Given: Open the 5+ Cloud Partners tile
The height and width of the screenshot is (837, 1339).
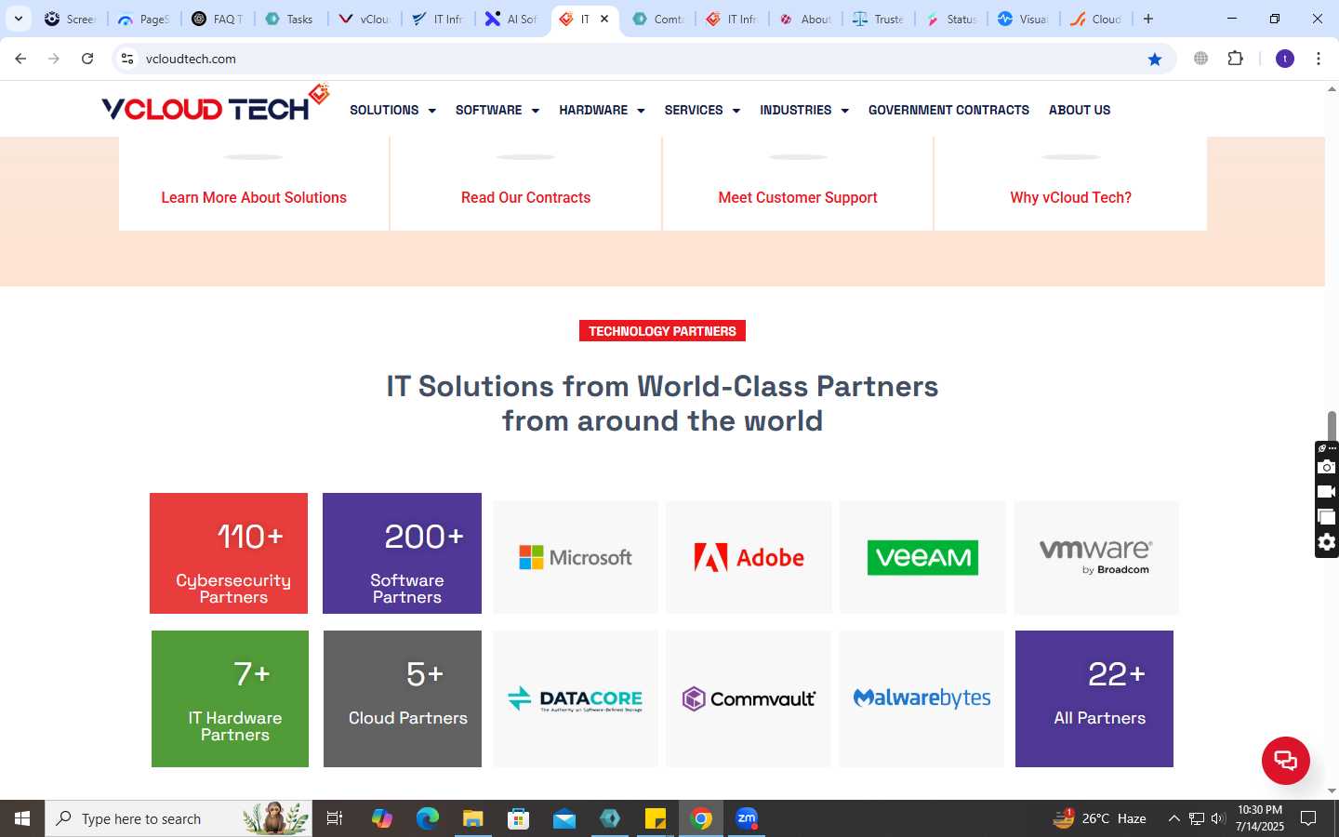Looking at the screenshot, I should (x=403, y=698).
